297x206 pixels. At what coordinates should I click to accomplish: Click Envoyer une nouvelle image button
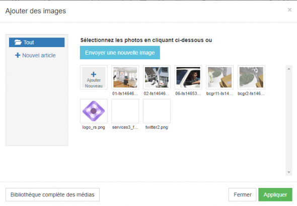[120, 53]
